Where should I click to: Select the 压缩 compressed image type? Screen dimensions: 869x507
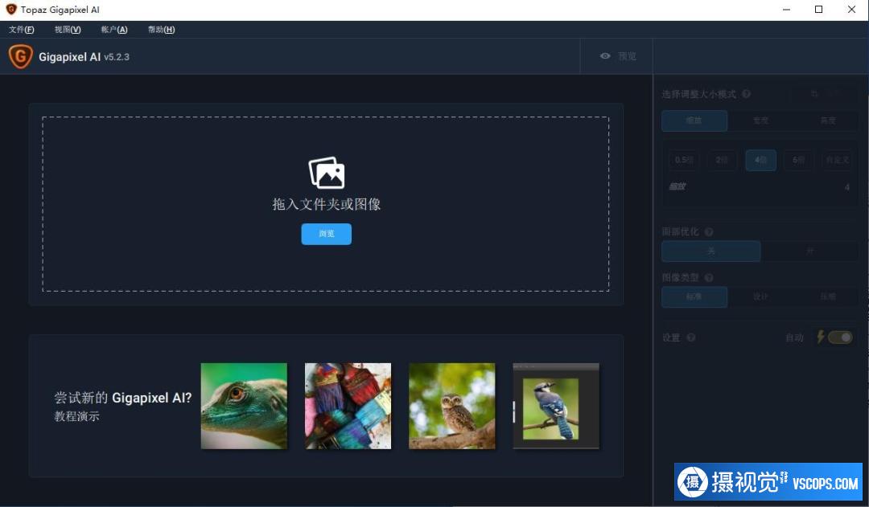(827, 296)
